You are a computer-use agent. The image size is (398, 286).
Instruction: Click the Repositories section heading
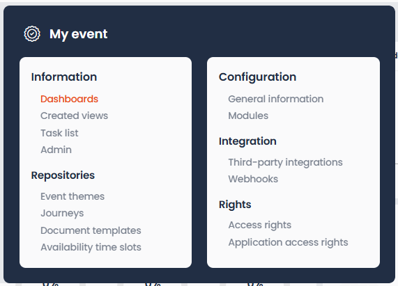point(63,175)
